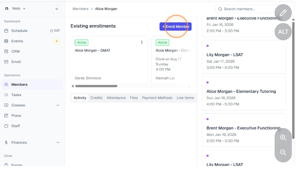Open Plans in the sidebar
This screenshot has width=297, height=169.
click(16, 115)
